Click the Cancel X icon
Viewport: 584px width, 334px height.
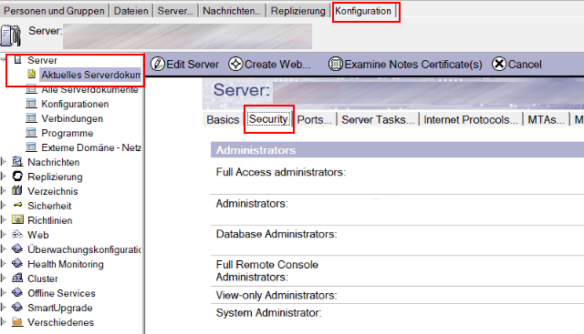499,64
